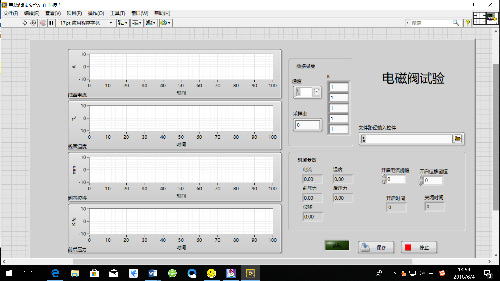Open the 操作(O) menu
This screenshot has height=281, width=500.
click(96, 13)
